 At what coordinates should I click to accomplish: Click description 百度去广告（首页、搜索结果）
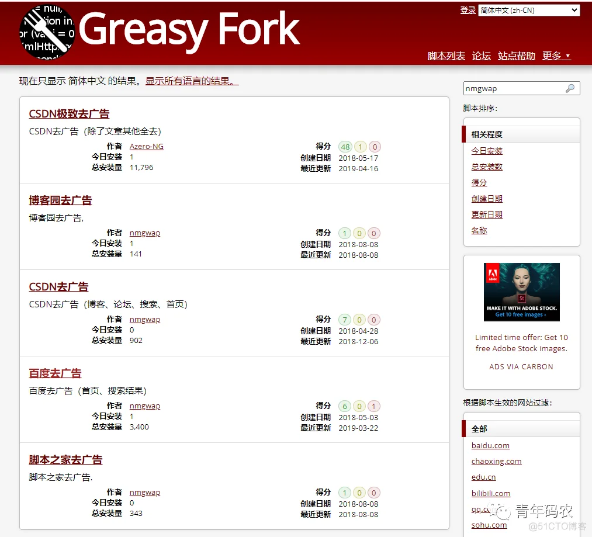click(x=88, y=391)
